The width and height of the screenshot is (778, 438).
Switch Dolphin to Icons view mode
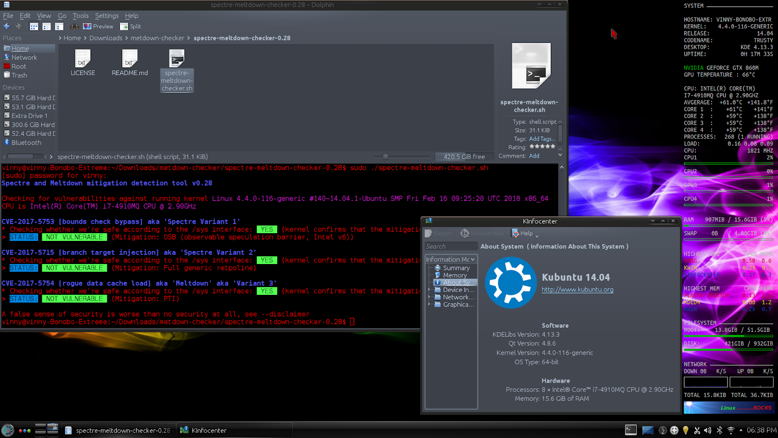pos(34,27)
